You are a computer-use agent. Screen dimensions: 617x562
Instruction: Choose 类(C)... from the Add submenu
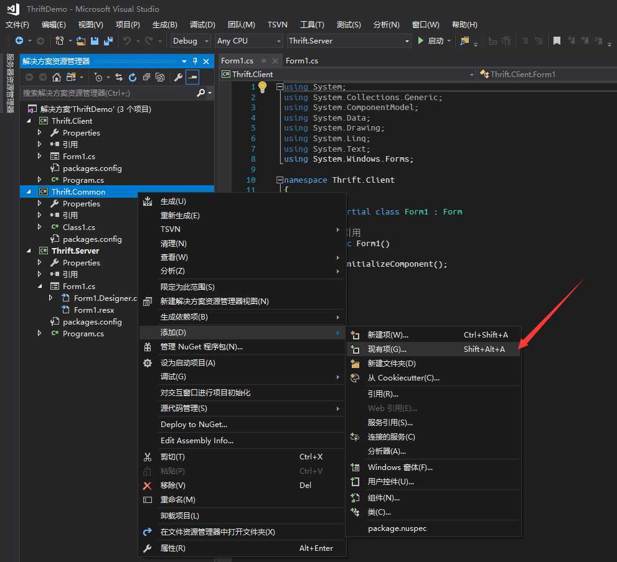(x=433, y=512)
